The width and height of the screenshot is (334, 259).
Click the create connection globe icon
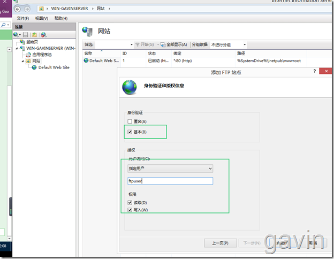pos(16,34)
